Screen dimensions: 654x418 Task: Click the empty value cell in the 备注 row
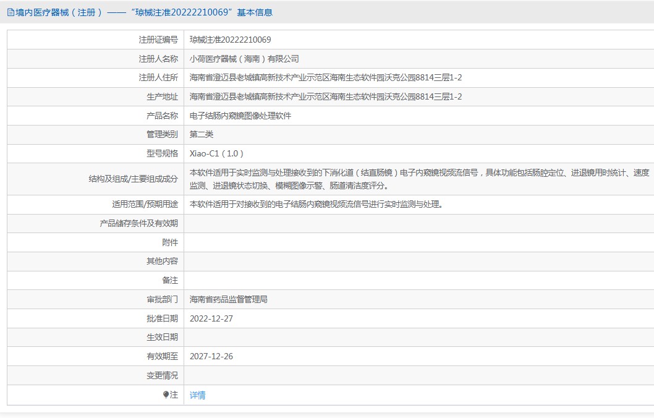418,280
